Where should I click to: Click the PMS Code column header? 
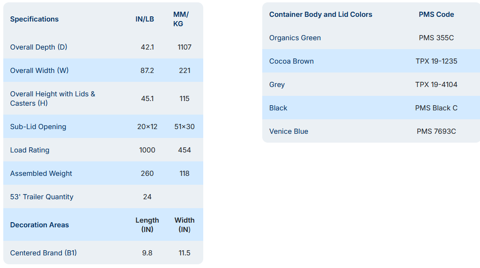click(436, 14)
